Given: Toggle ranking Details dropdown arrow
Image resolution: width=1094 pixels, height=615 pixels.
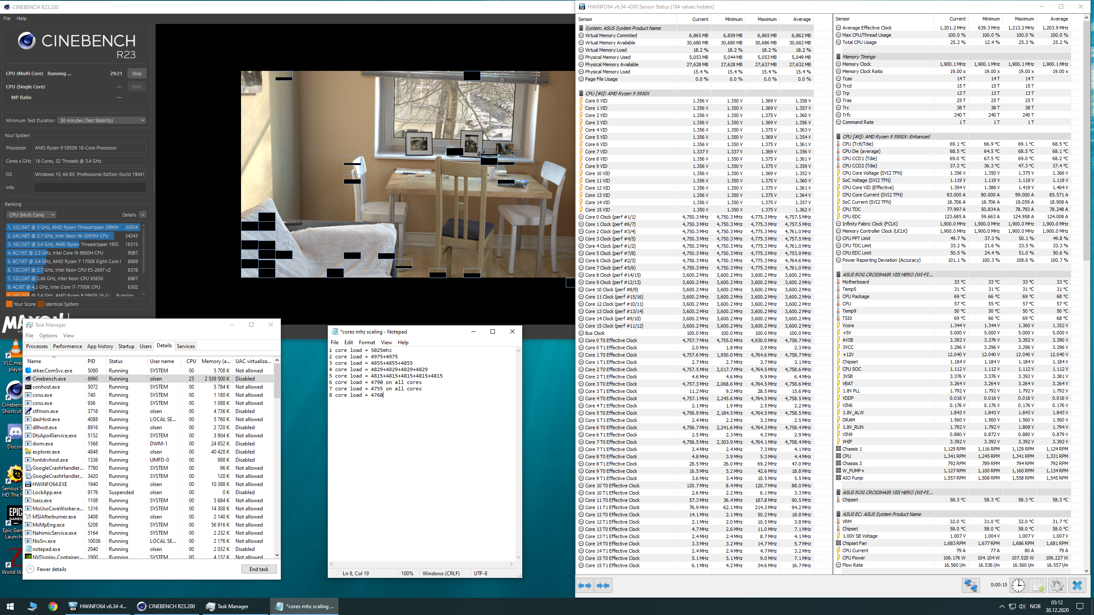Looking at the screenshot, I should coord(143,215).
